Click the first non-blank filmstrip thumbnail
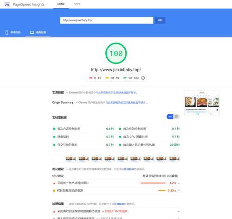Image resolution: width=232 pixels, height=219 pixels. pos(71,158)
